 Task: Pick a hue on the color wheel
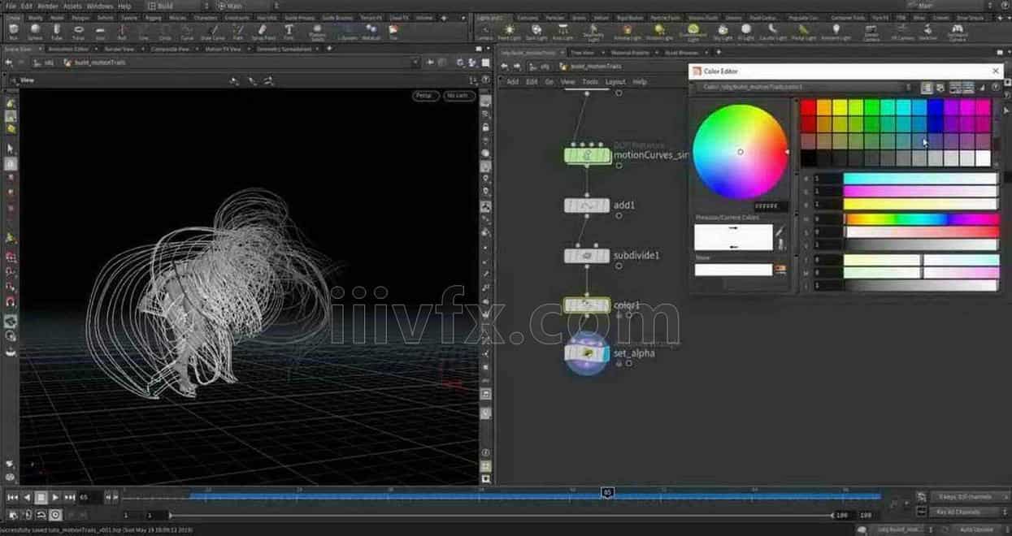point(740,152)
